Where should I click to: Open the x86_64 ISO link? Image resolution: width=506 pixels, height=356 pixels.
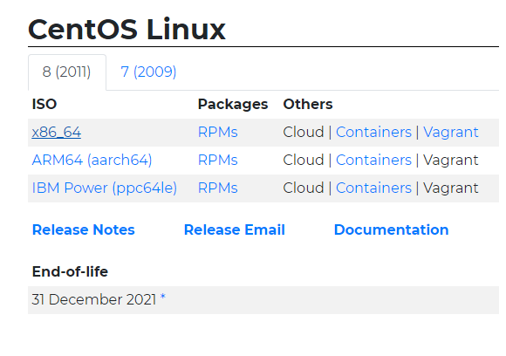click(57, 133)
